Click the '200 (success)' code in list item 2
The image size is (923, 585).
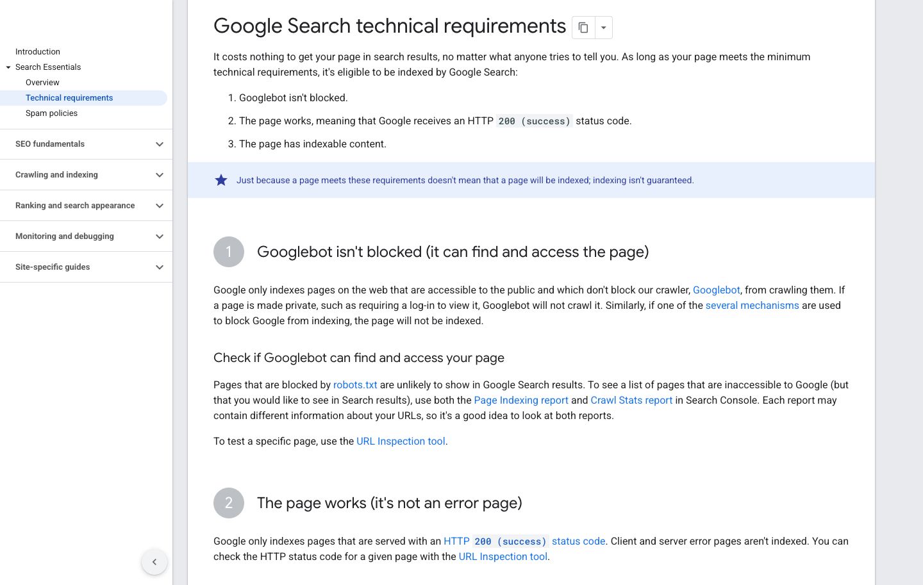[x=535, y=121]
